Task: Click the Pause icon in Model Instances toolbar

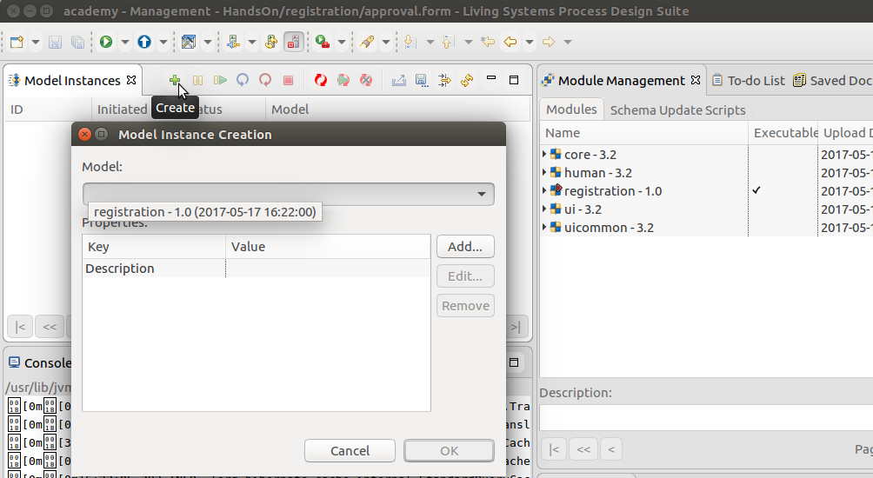Action: (197, 80)
